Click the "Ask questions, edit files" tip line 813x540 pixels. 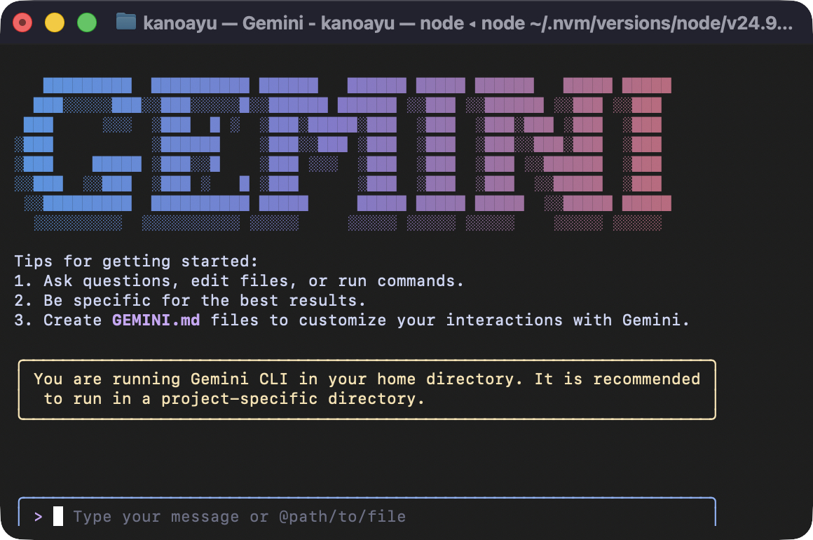[240, 281]
